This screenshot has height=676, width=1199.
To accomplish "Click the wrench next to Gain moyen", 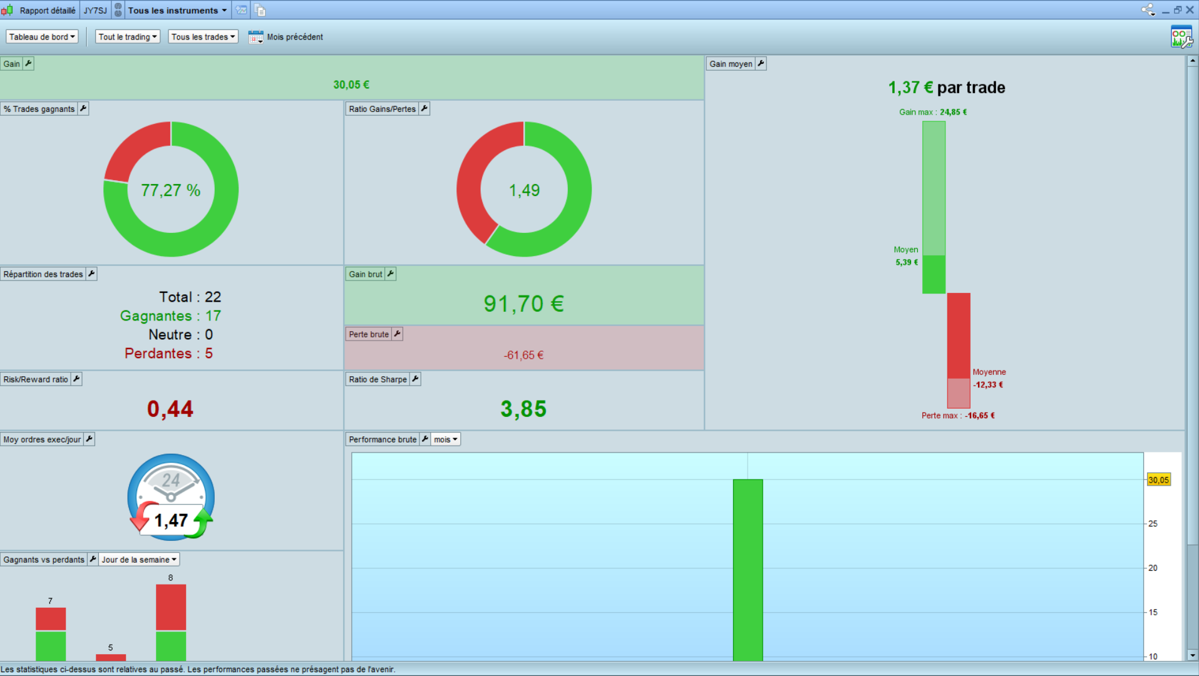I will pos(761,64).
